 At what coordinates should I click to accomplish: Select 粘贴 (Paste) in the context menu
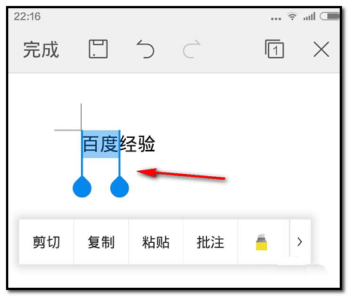coord(156,242)
